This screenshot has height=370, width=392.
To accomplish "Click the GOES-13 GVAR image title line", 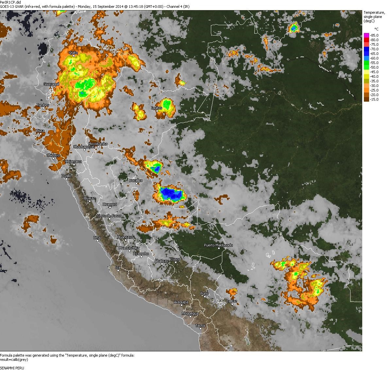I will click(x=94, y=7).
